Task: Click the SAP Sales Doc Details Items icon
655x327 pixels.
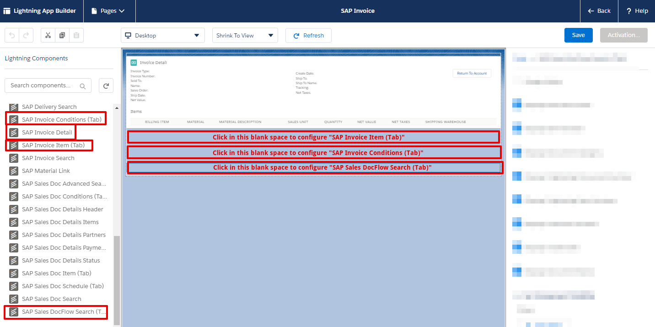Action: 14,222
